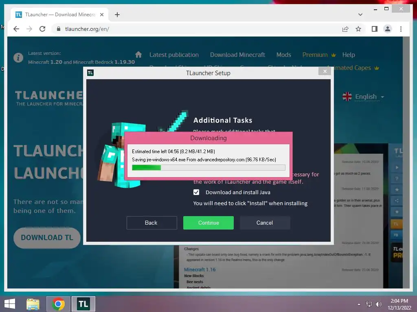The image size is (417, 312).
Task: Open the Premium menu item
Action: (315, 55)
